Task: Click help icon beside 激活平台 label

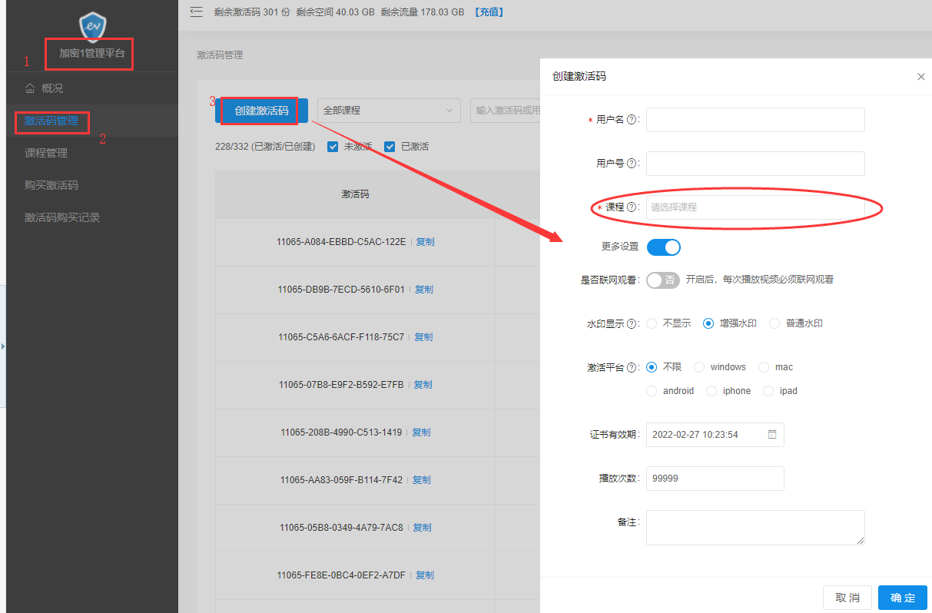Action: pyautogui.click(x=632, y=368)
